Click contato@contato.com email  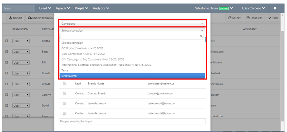[x=160, y=93]
